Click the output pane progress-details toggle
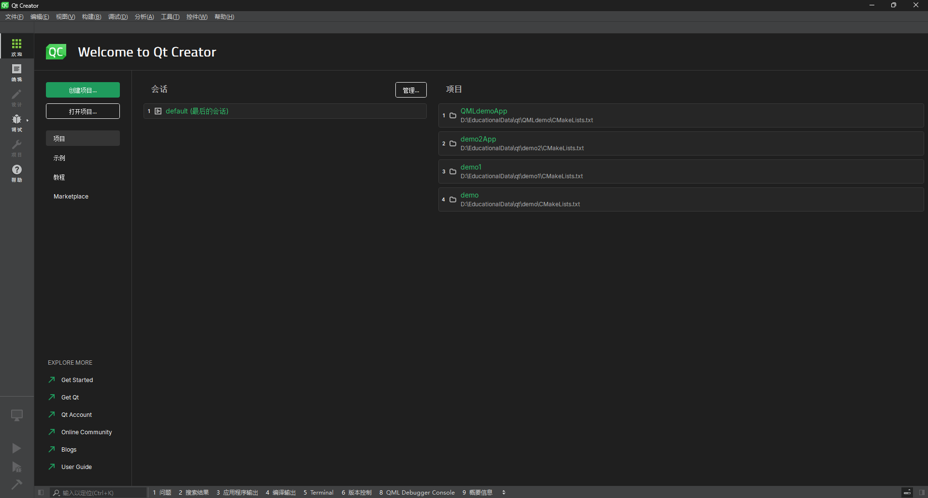 (907, 493)
